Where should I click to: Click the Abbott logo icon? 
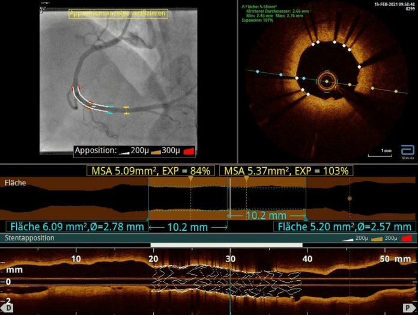[x=408, y=151]
